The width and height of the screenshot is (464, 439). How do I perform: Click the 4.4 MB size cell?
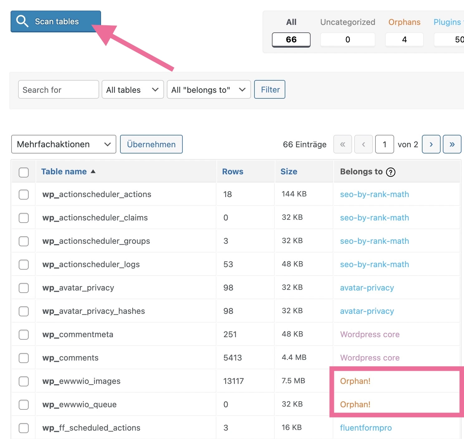pos(294,357)
